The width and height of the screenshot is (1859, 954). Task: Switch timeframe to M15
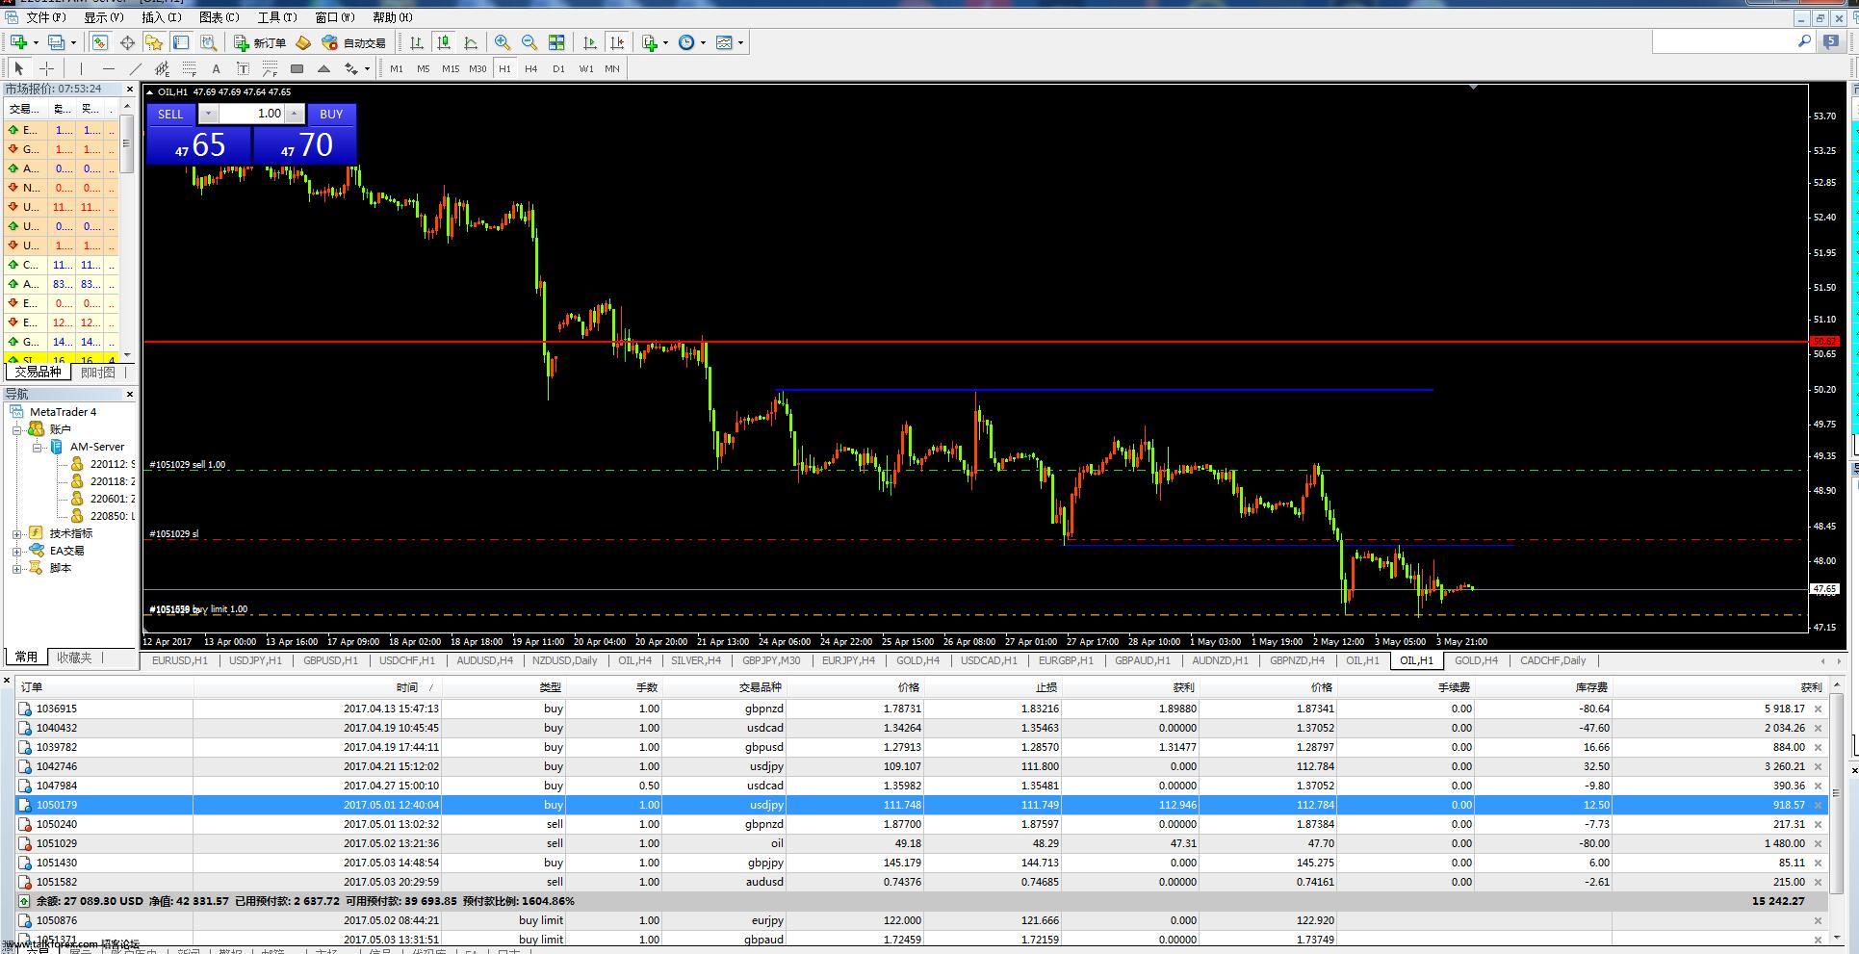pyautogui.click(x=451, y=68)
